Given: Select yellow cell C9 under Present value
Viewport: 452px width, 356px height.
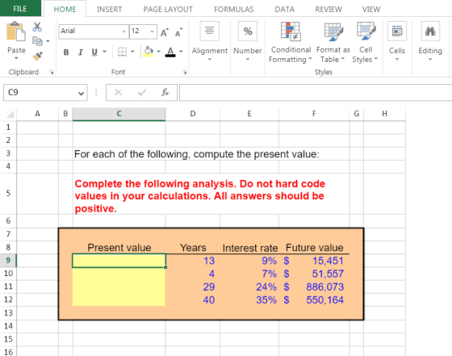Looking at the screenshot, I should [x=119, y=261].
